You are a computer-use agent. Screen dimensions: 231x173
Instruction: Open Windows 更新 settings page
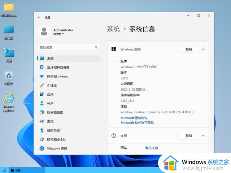pos(69,148)
